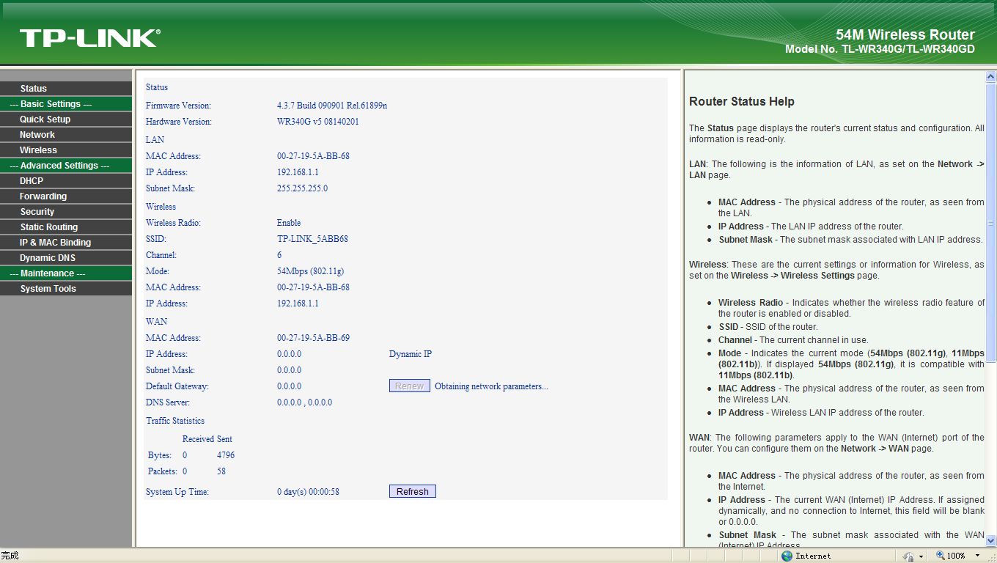Click the protected mode lock icon
This screenshot has height=563, width=997.
click(x=909, y=556)
